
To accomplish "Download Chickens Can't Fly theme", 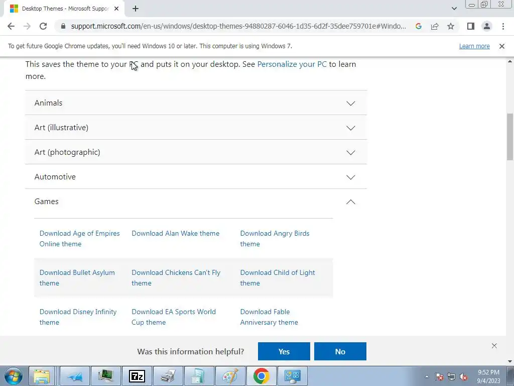I will [x=176, y=277].
